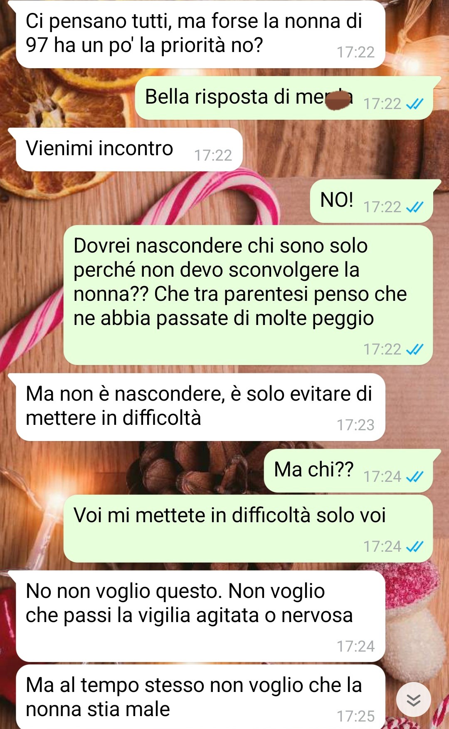Click blue read ticks on 'NO!' message
Viewport: 449px width, 729px height.
click(x=414, y=207)
